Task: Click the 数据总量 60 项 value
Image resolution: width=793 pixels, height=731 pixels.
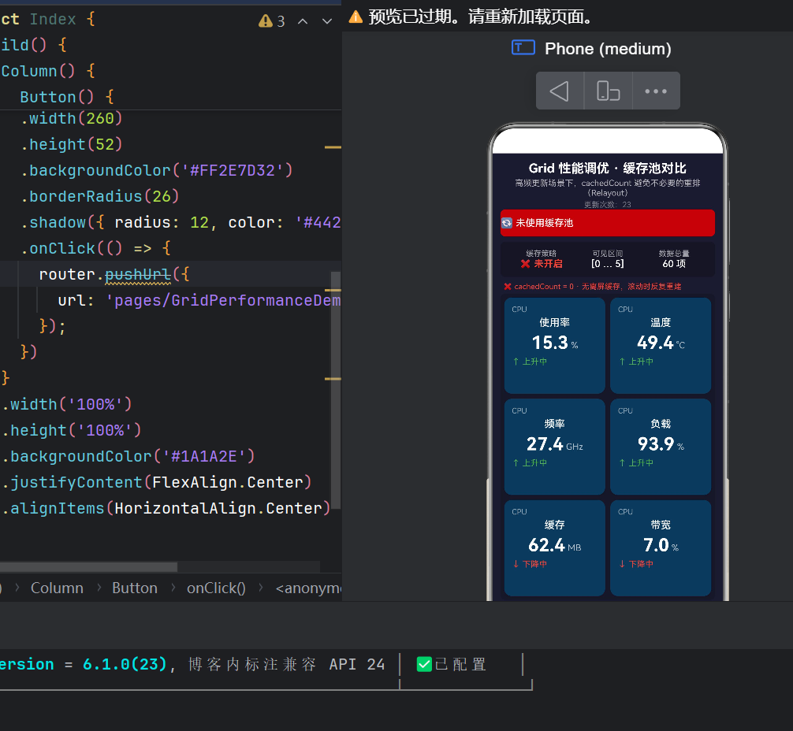Action: point(674,264)
